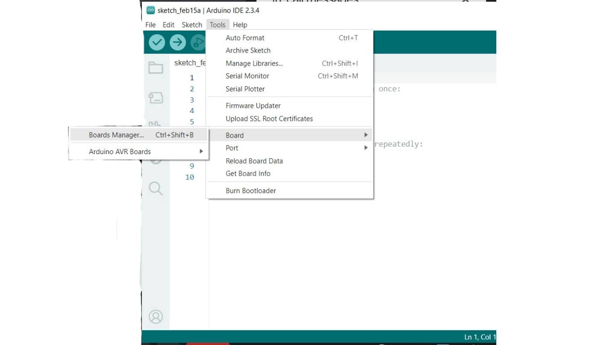
Task: Open the Sketch menu
Action: tap(192, 25)
